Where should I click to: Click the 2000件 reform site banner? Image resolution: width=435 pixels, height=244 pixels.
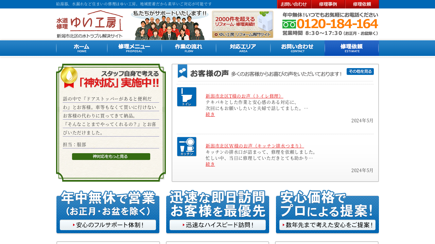pyautogui.click(x=242, y=24)
